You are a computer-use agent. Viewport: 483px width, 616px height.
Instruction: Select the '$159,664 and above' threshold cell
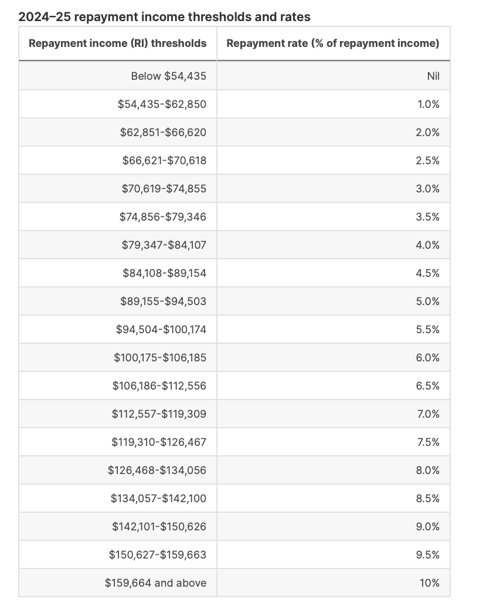pos(118,583)
